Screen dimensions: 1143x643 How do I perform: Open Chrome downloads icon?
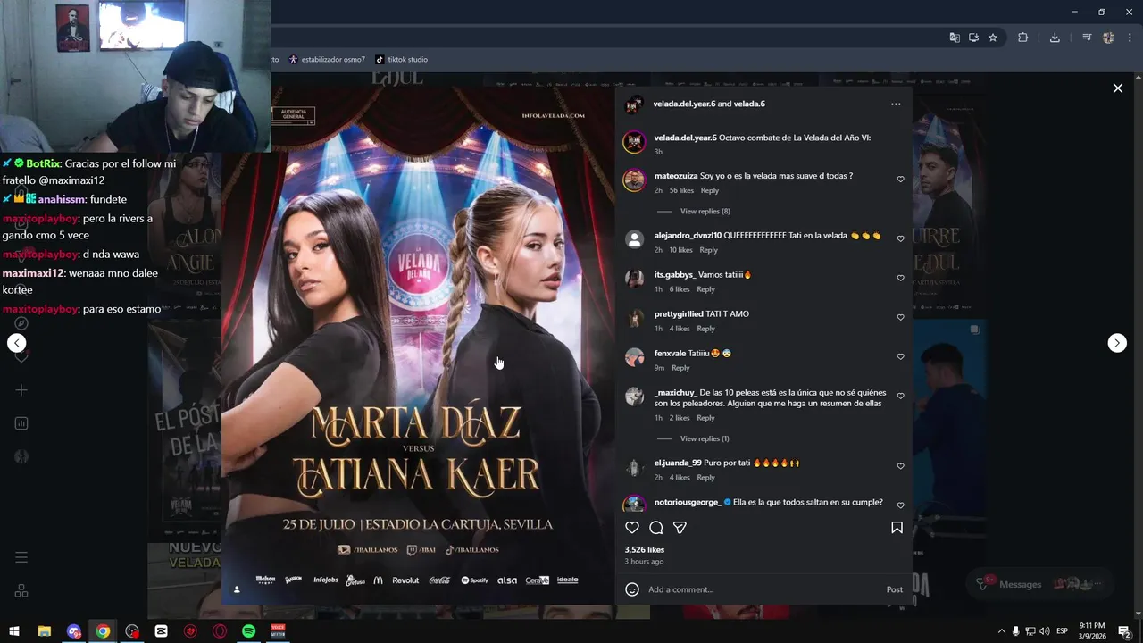pyautogui.click(x=1055, y=38)
